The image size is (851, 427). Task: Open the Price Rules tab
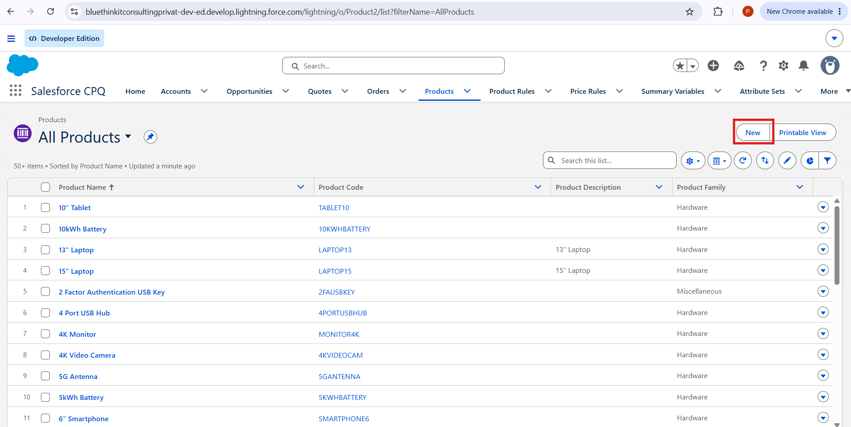click(x=588, y=91)
